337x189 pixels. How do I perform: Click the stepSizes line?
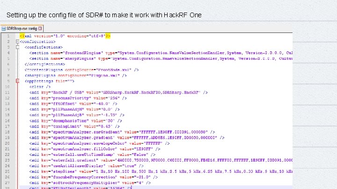click(161, 171)
